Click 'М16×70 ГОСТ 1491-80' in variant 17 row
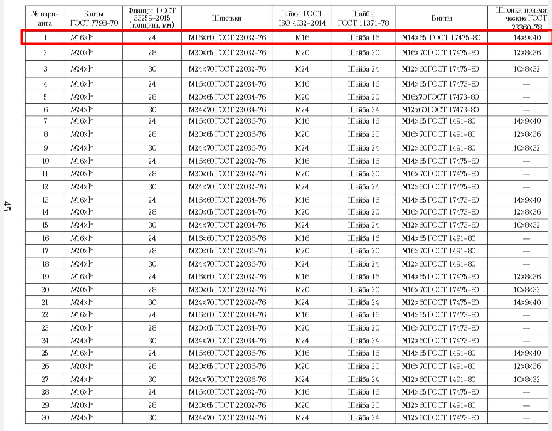This screenshot has height=431, width=552. [x=438, y=251]
